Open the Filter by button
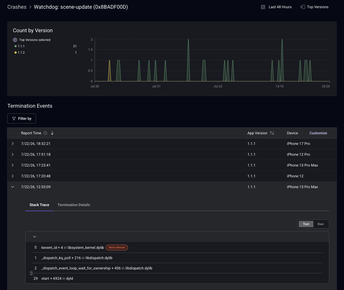The height and width of the screenshot is (290, 344). pyautogui.click(x=22, y=118)
